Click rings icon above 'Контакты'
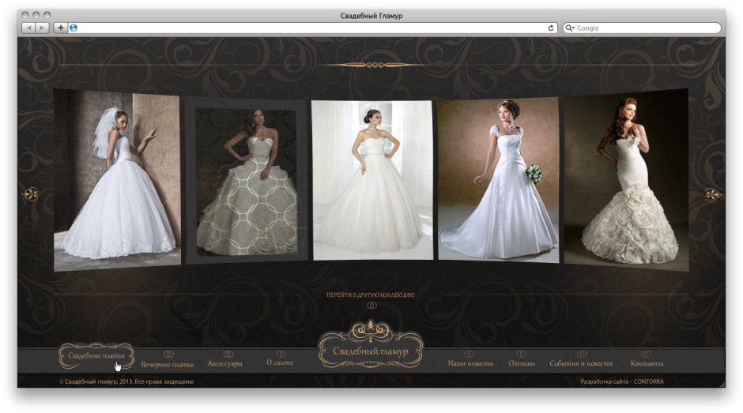This screenshot has width=743, height=413. [646, 355]
